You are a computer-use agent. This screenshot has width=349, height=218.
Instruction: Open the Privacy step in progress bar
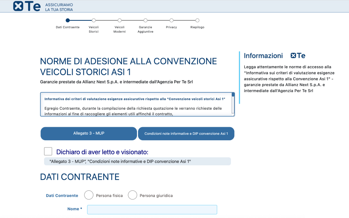171,20
